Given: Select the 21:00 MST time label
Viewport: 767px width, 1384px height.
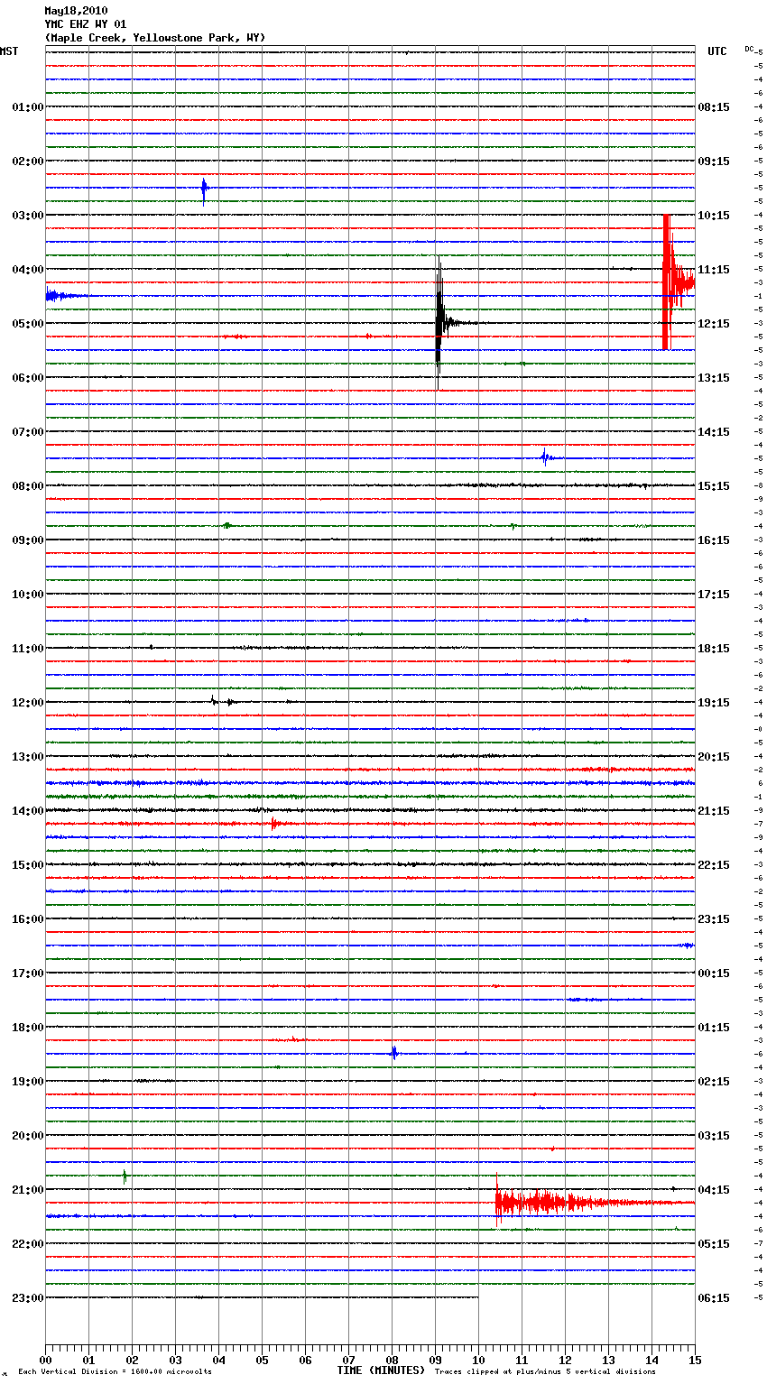Looking at the screenshot, I should pos(27,1190).
